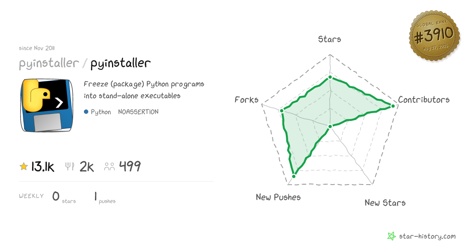Image resolution: width=475 pixels, height=249 pixels.
Task: Click the New Pushes data point on chart
Action: coord(294,176)
